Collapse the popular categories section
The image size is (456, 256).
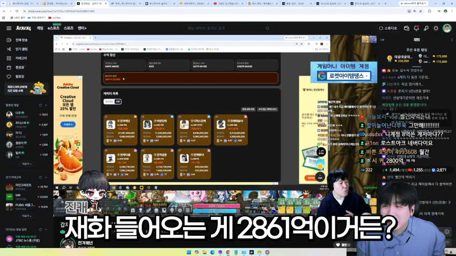pos(46,177)
